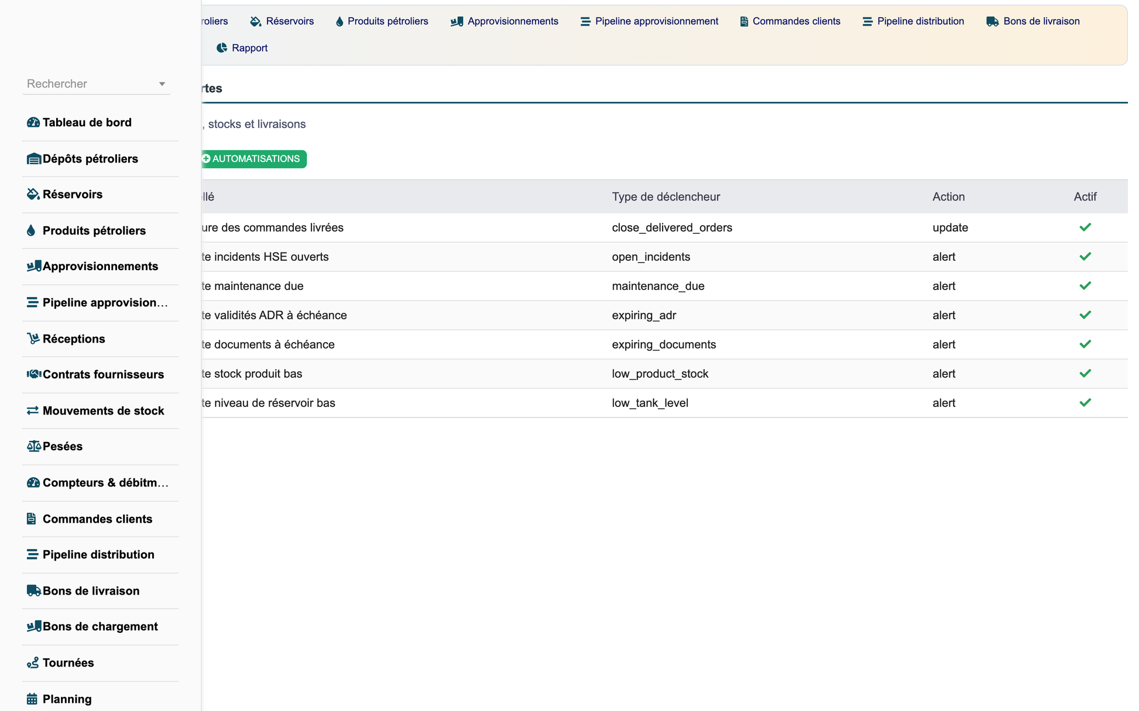Select the close_delivered_orders trigger cell

pos(672,227)
